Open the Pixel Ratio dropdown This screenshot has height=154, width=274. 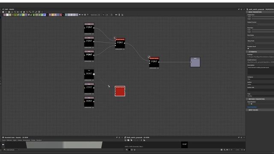(x=261, y=37)
